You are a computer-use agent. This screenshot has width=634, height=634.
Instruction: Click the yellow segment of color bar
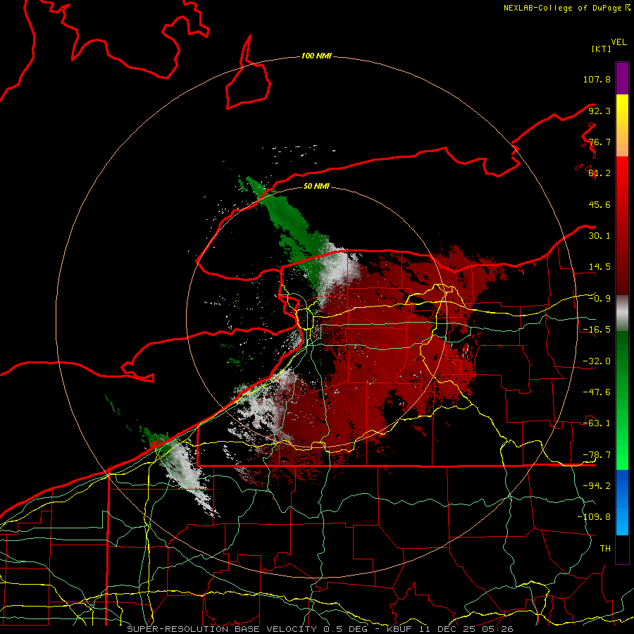[x=622, y=125]
